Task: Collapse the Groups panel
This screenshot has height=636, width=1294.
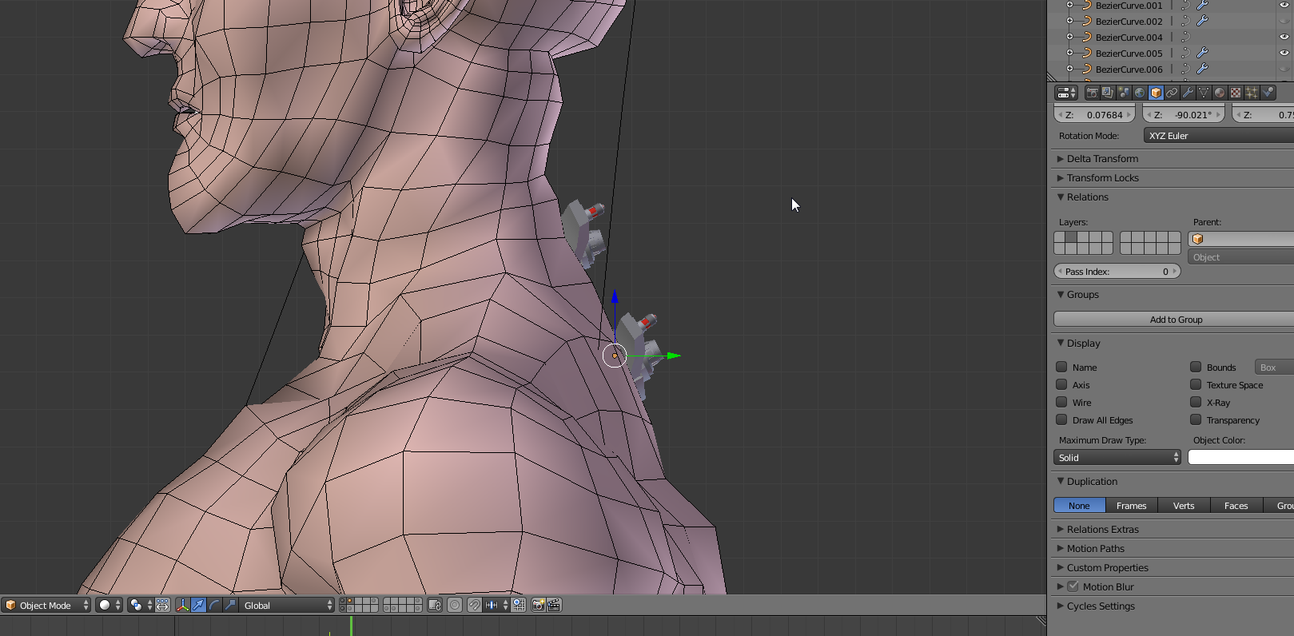Action: click(1083, 295)
